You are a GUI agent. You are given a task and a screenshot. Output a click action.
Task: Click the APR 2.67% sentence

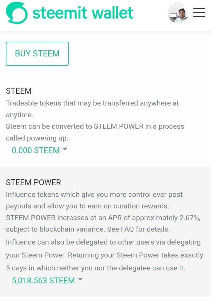[x=103, y=218]
